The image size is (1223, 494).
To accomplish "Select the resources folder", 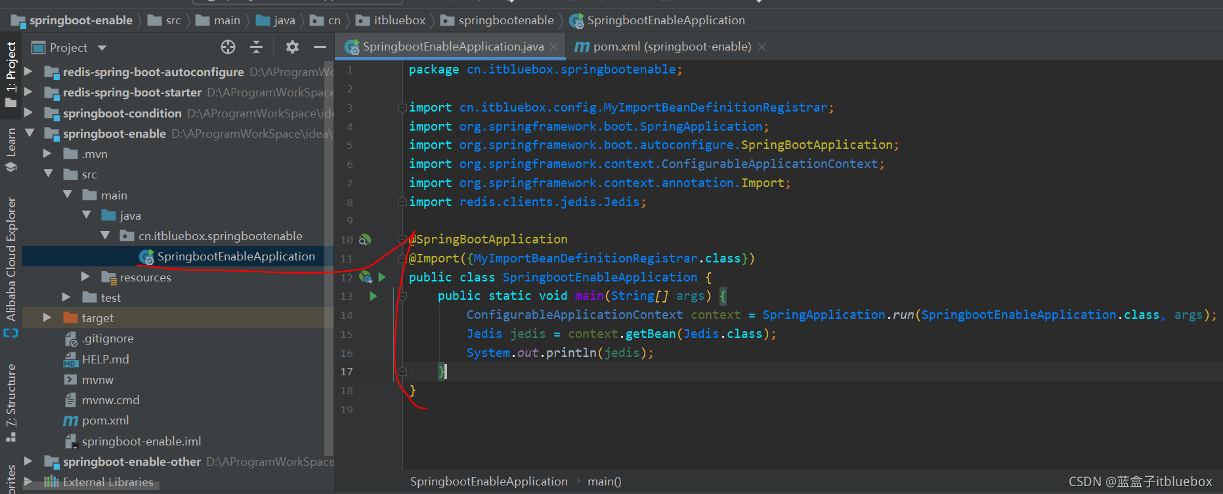I will click(145, 278).
